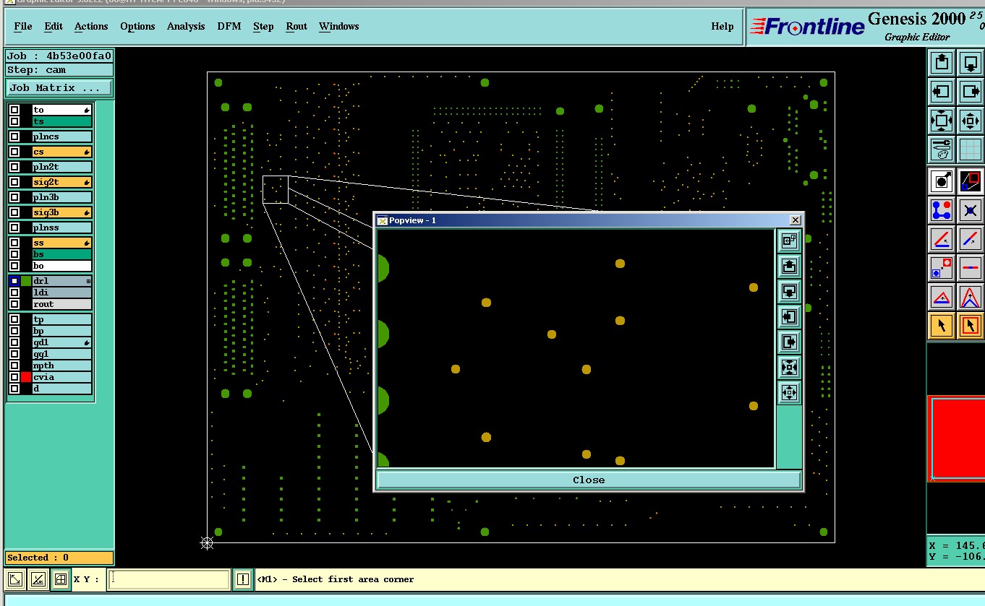
Task: Open the DFM menu
Action: click(229, 26)
